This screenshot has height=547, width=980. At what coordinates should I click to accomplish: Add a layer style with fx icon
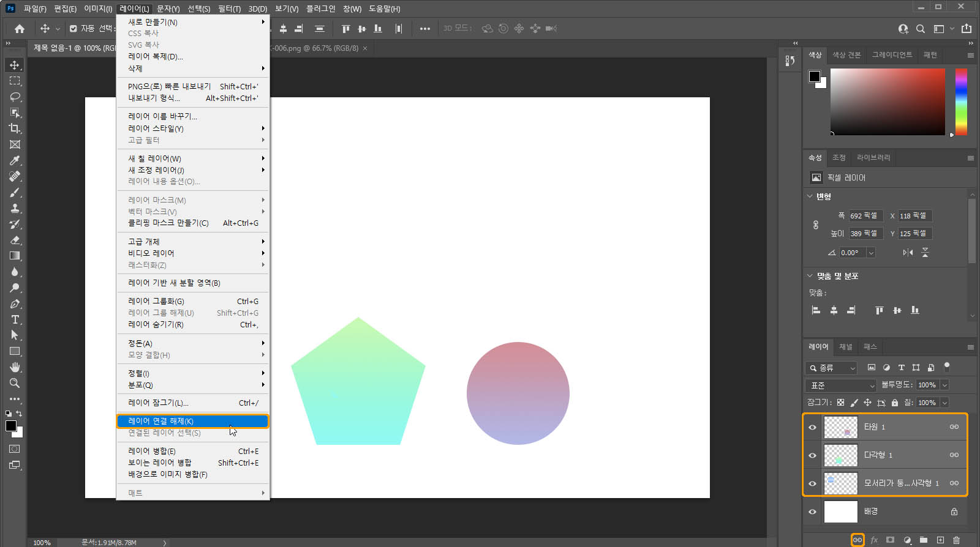point(874,540)
